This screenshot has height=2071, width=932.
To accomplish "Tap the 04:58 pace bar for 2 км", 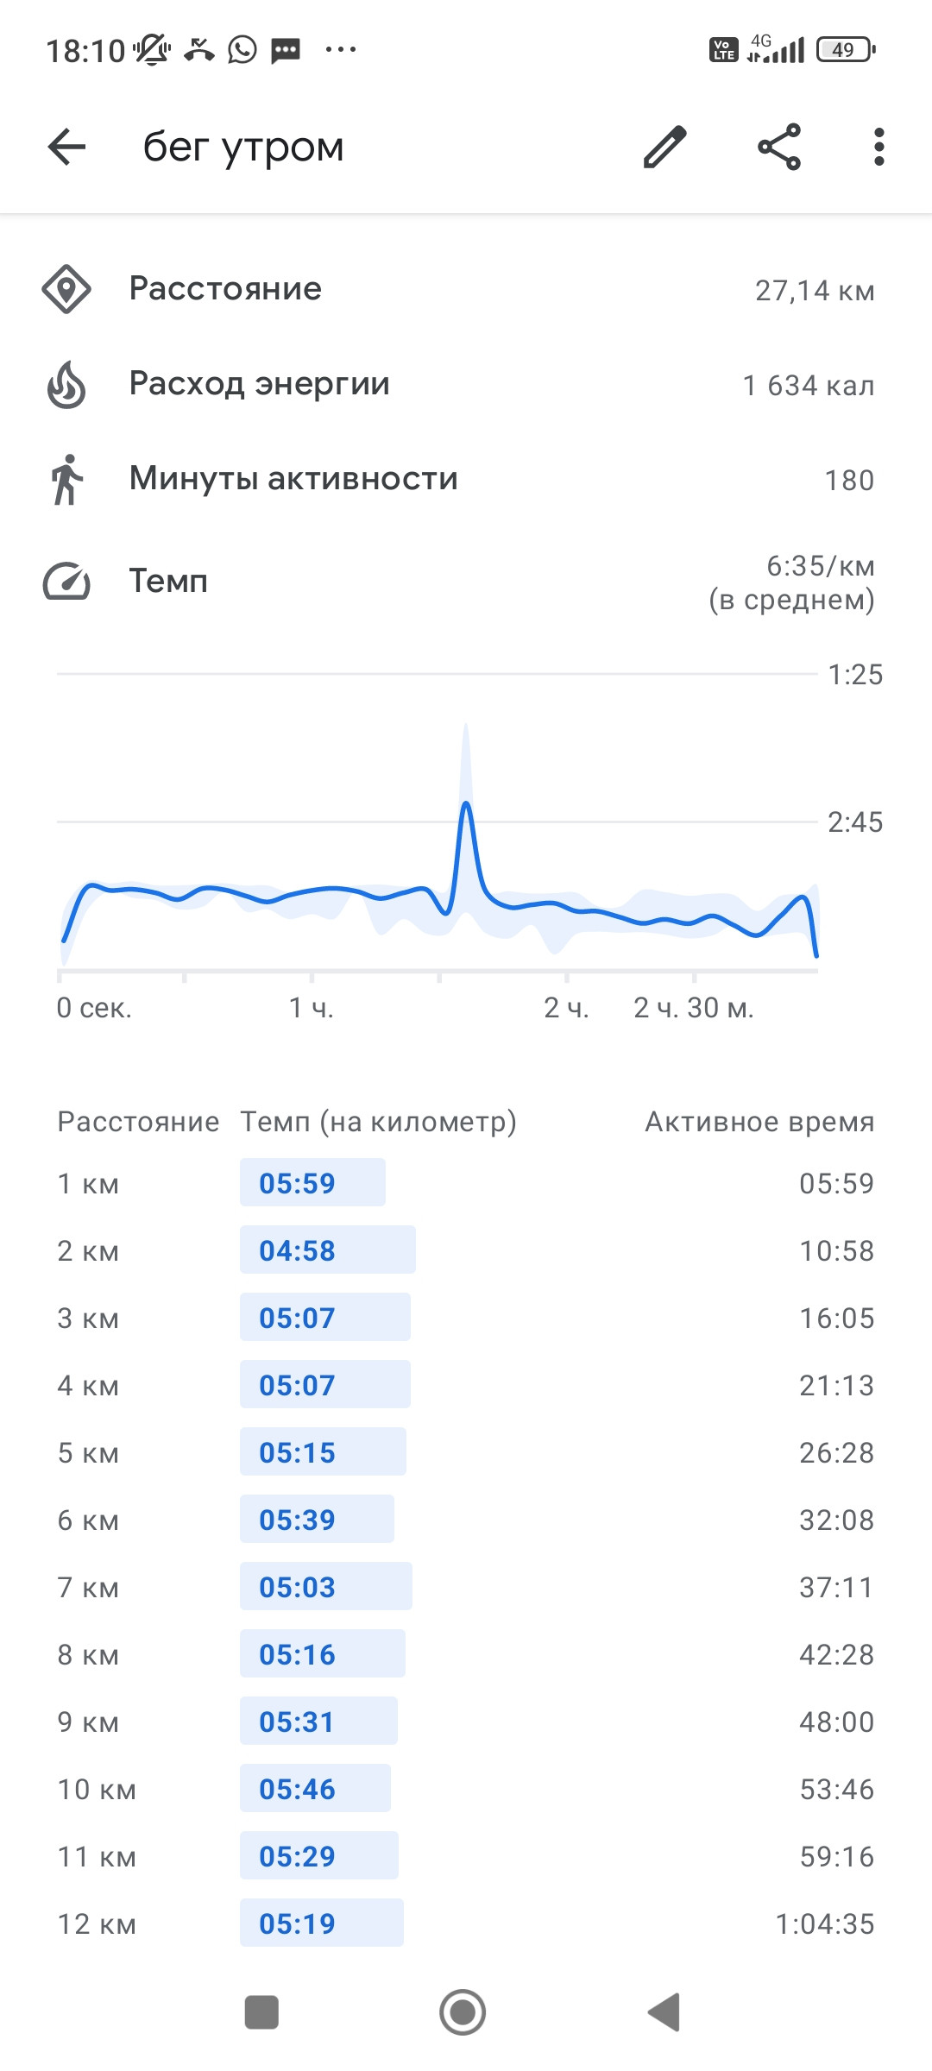I will tap(328, 1250).
